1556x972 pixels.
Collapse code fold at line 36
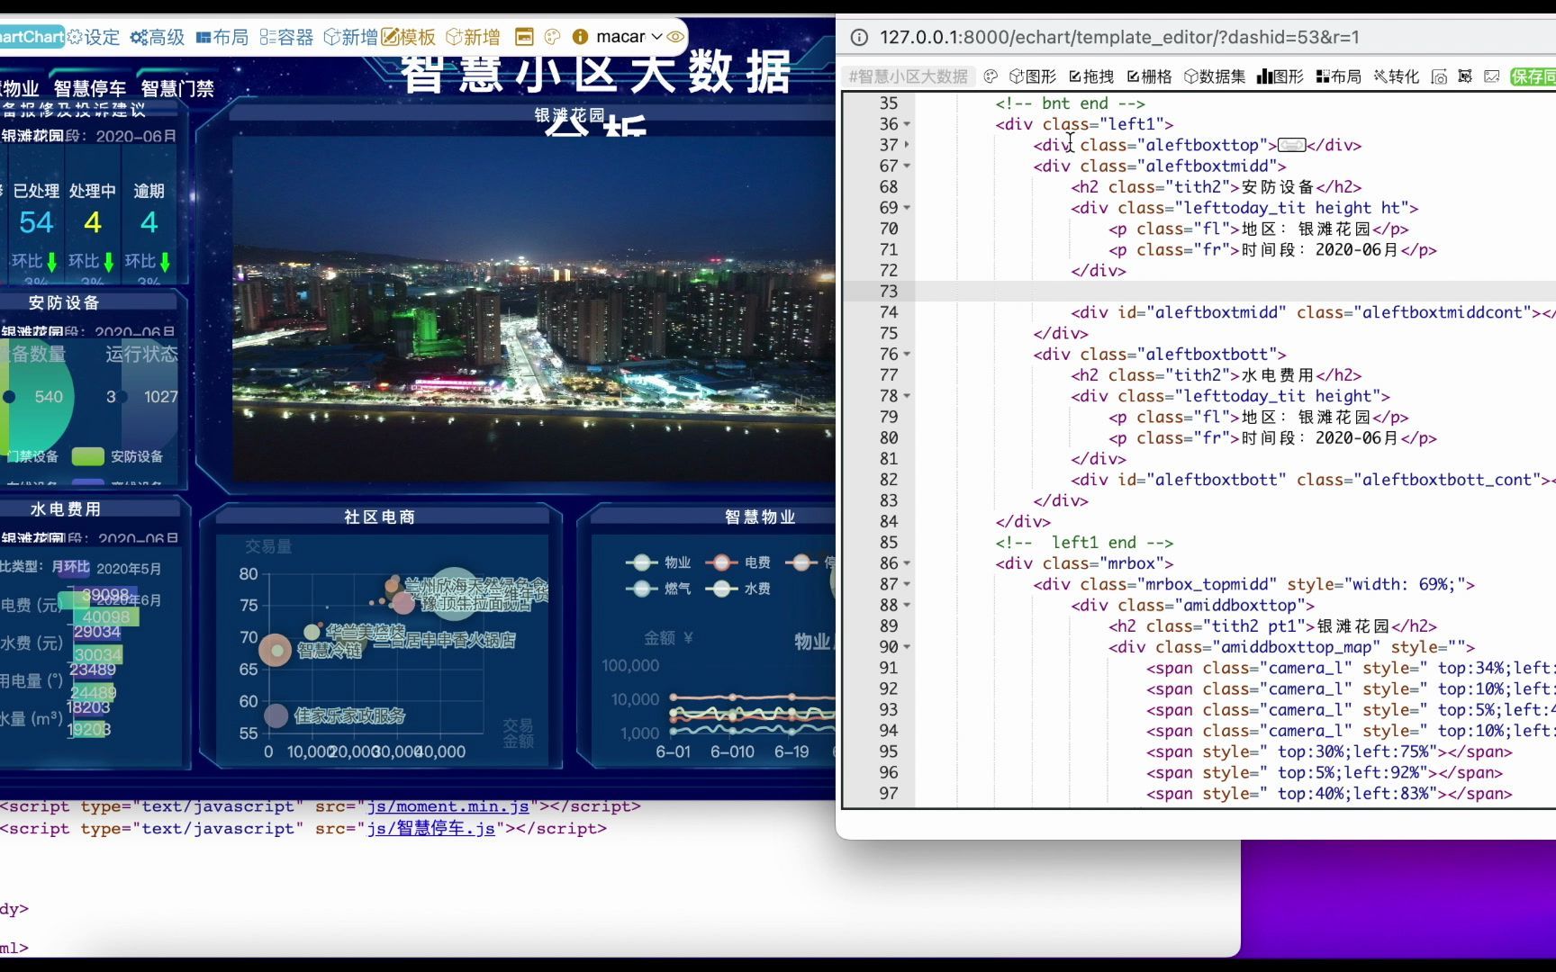907,124
